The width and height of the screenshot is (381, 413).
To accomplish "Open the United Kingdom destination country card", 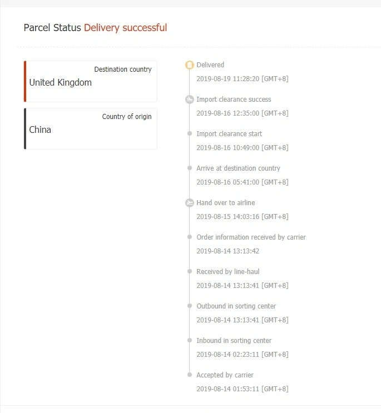I will (91, 81).
